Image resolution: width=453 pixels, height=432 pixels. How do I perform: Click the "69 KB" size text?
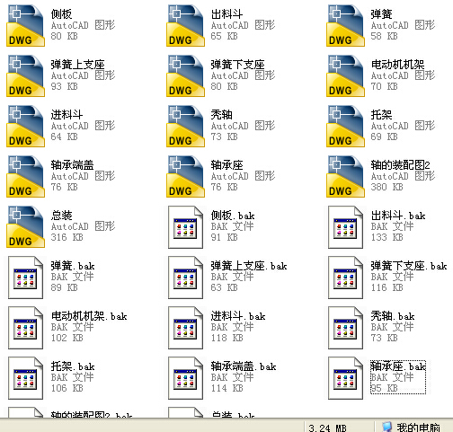[384, 137]
